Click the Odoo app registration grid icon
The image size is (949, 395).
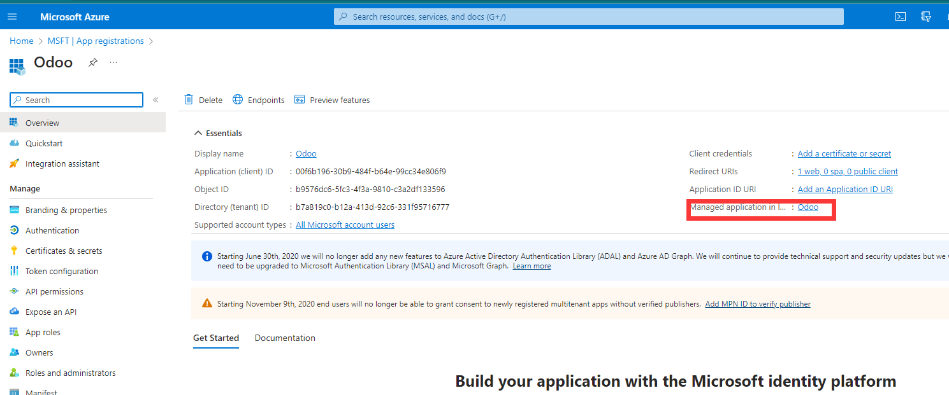click(x=17, y=66)
